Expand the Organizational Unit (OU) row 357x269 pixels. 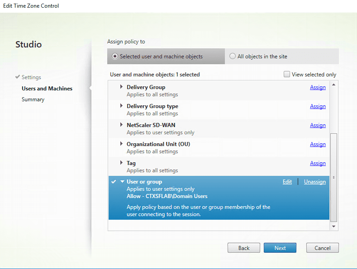(121, 144)
